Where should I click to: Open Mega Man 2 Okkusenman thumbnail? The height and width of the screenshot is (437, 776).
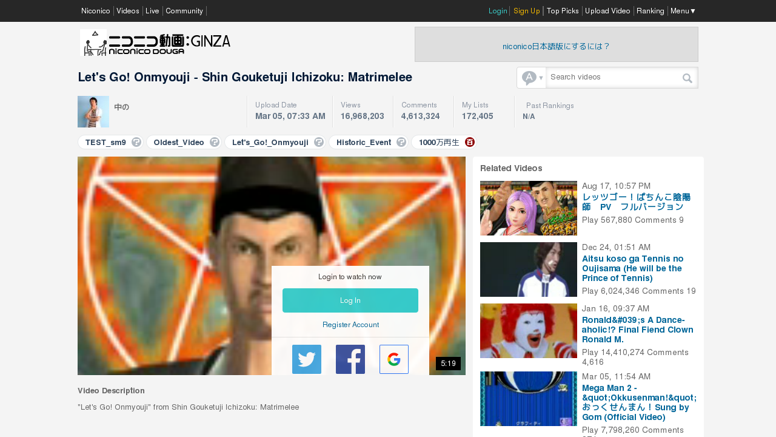click(x=529, y=399)
